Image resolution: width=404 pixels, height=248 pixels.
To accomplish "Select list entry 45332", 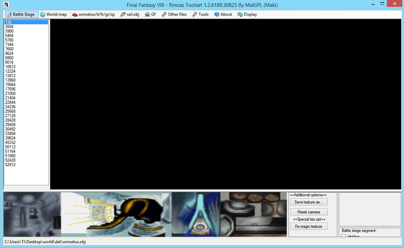I will (26, 142).
